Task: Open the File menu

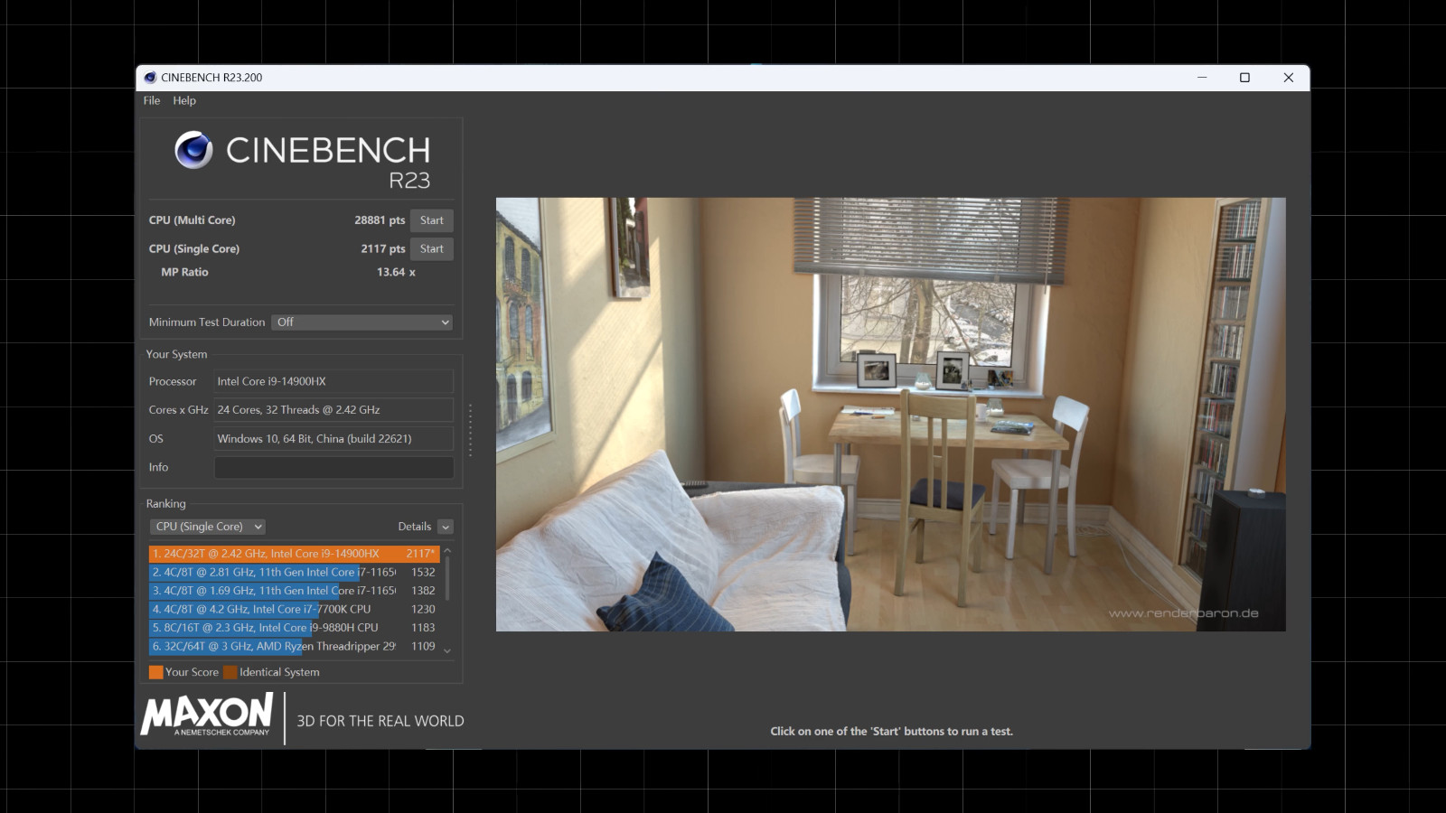Action: tap(152, 100)
